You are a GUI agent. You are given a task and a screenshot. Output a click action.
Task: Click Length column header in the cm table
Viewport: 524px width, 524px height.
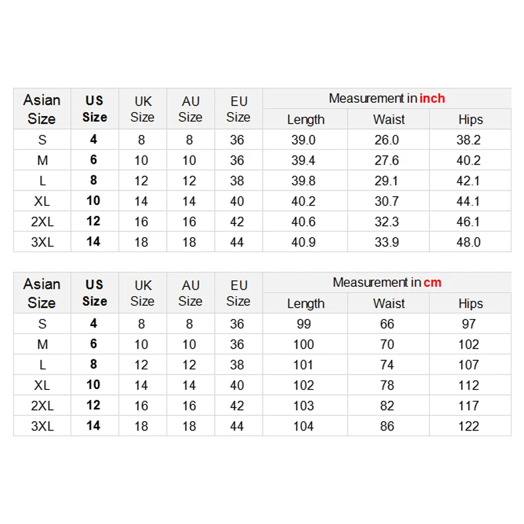pos(305,303)
